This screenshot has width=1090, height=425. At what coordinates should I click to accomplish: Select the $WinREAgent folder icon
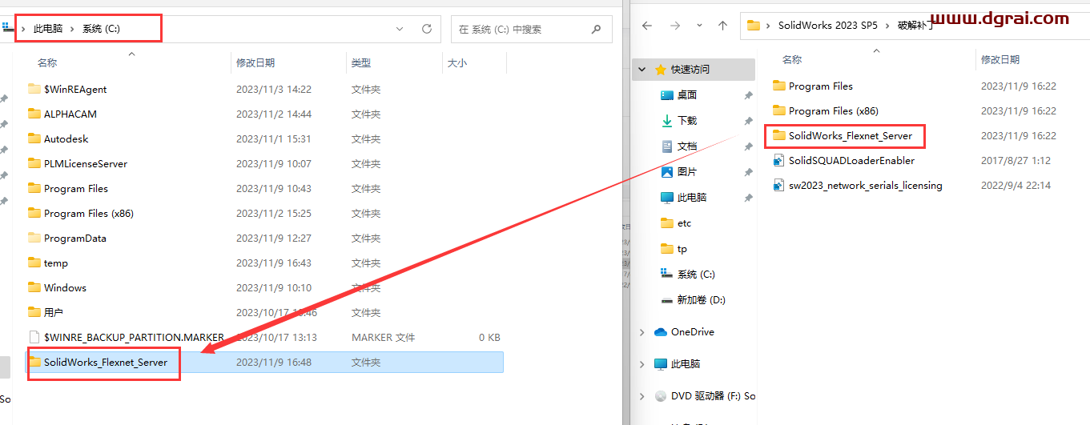pos(34,89)
